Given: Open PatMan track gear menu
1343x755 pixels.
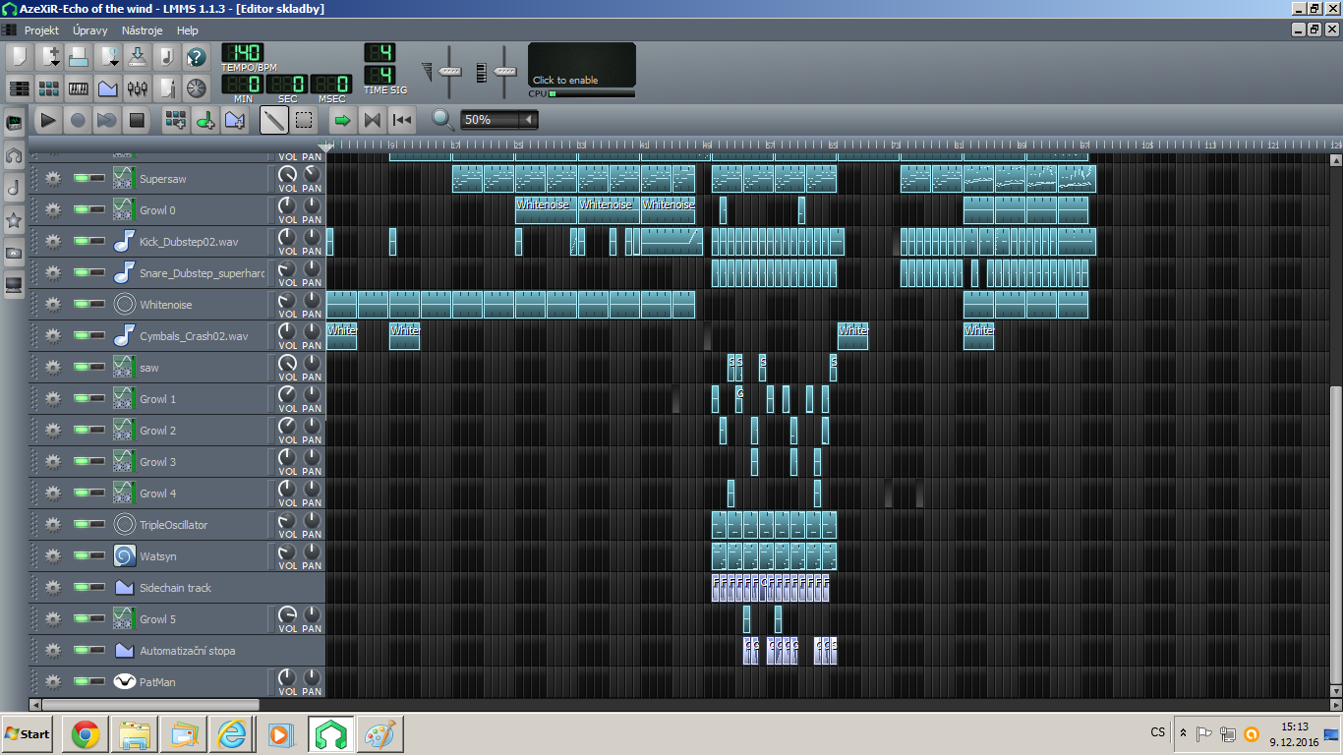Looking at the screenshot, I should 53,682.
